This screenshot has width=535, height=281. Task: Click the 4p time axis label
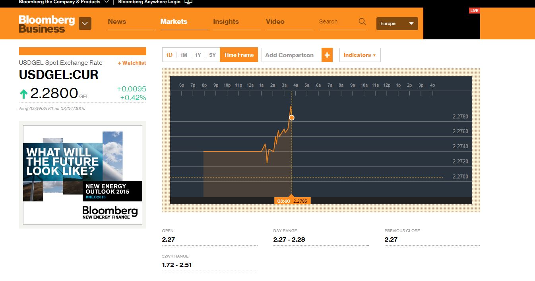pyautogui.click(x=432, y=85)
